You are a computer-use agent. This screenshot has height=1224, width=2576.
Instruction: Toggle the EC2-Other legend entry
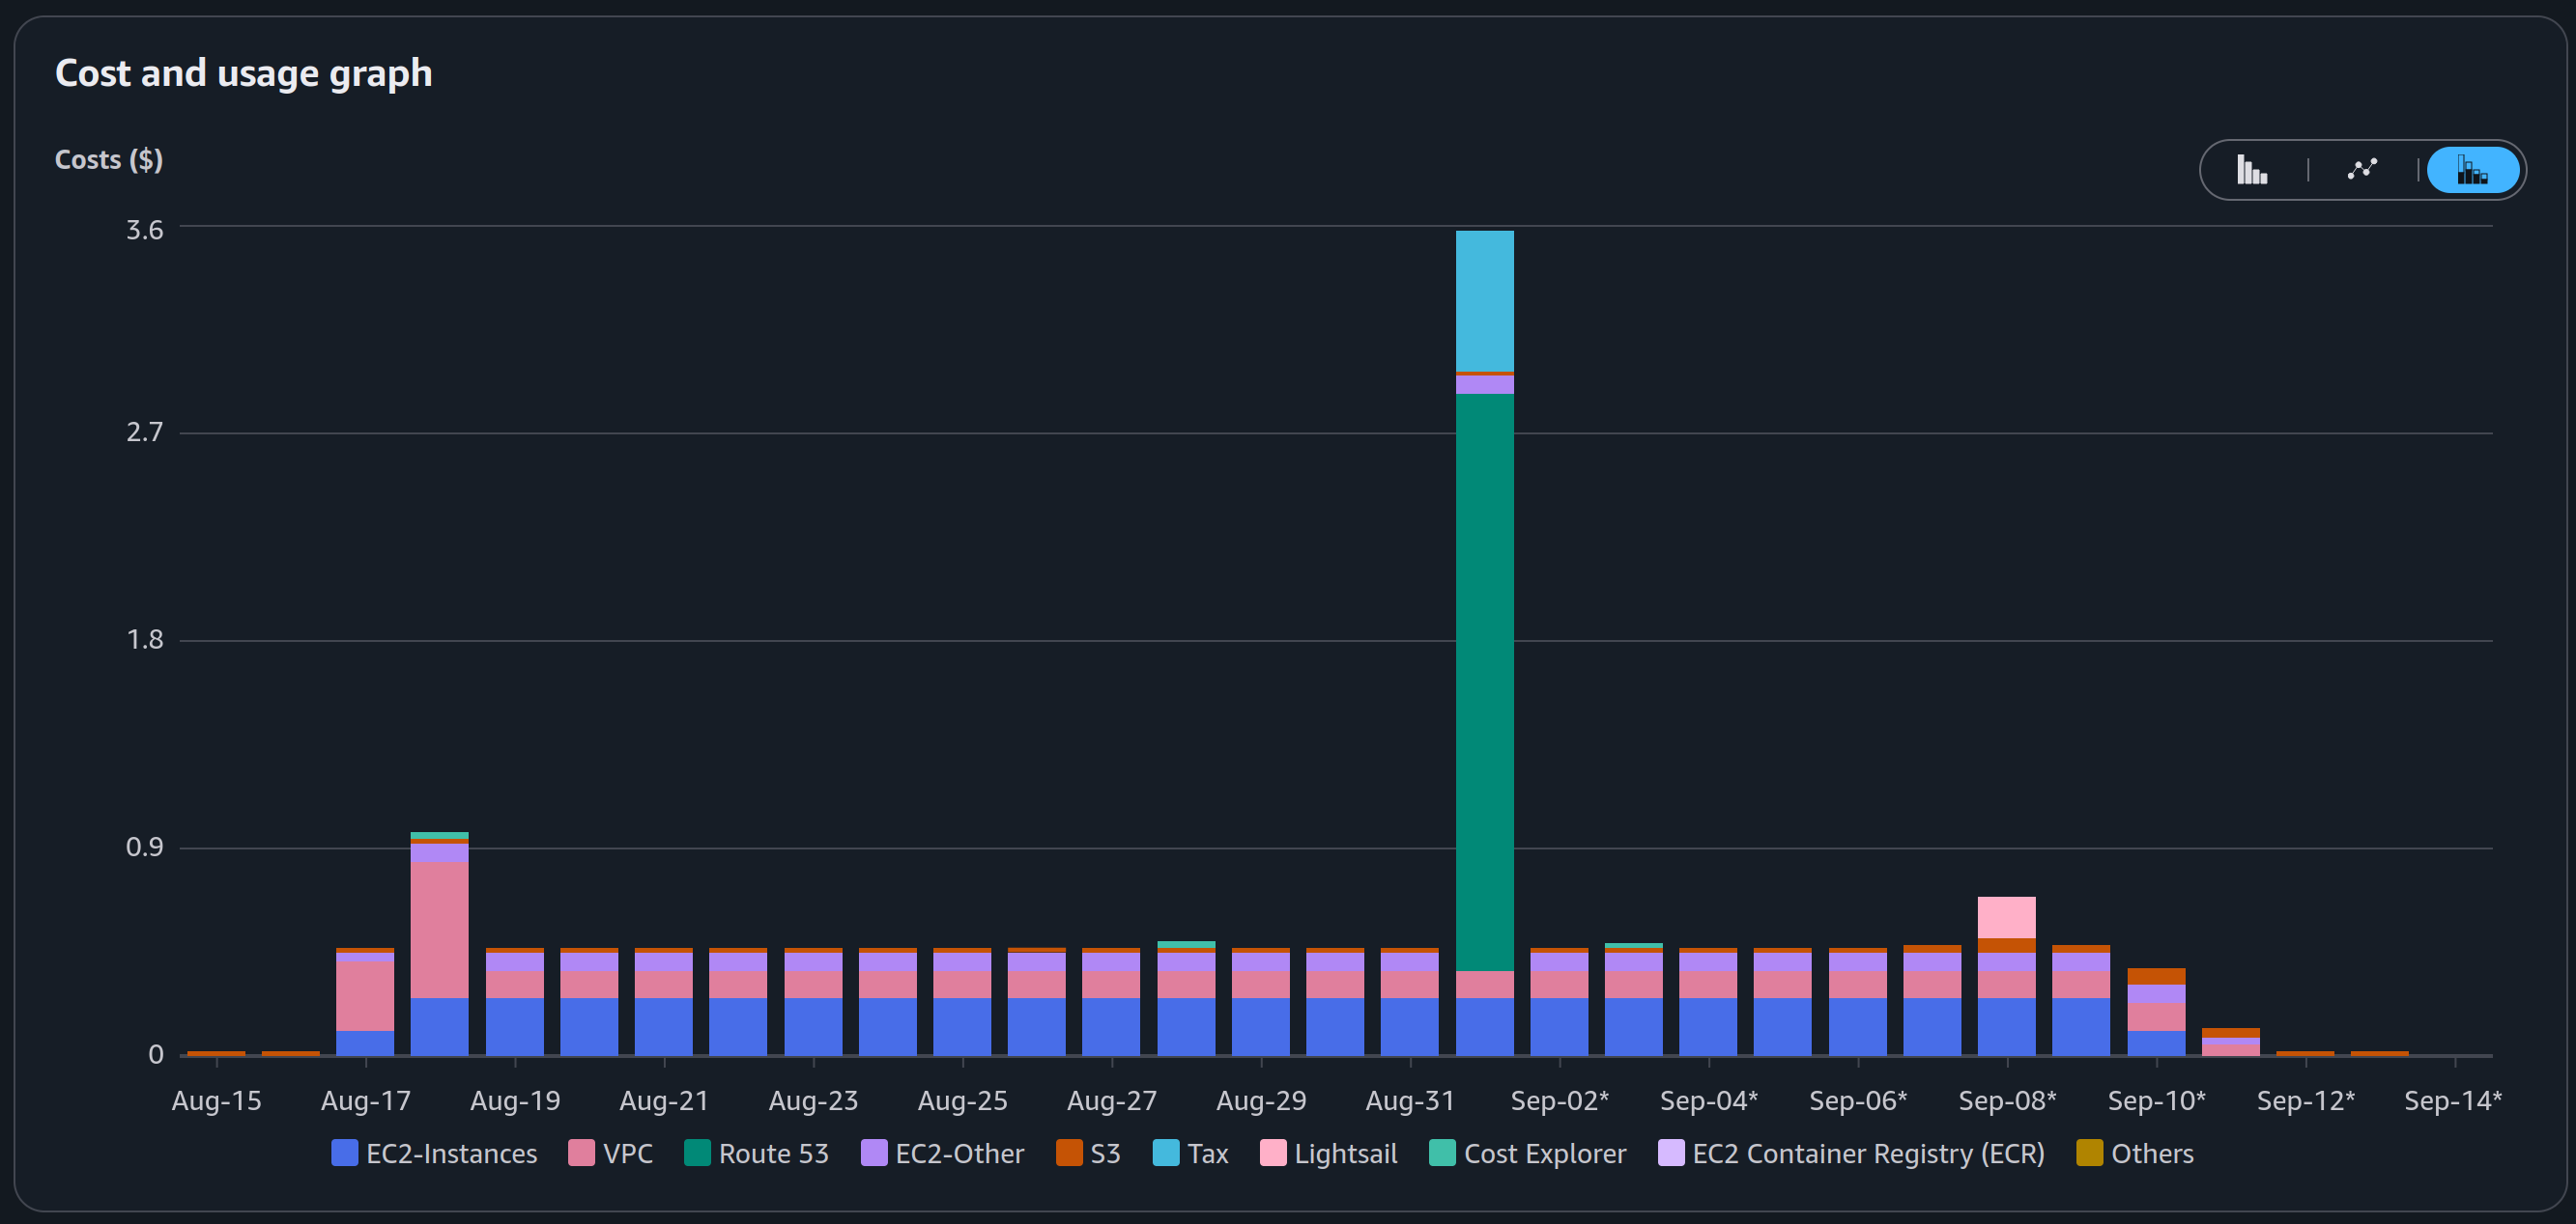click(942, 1154)
